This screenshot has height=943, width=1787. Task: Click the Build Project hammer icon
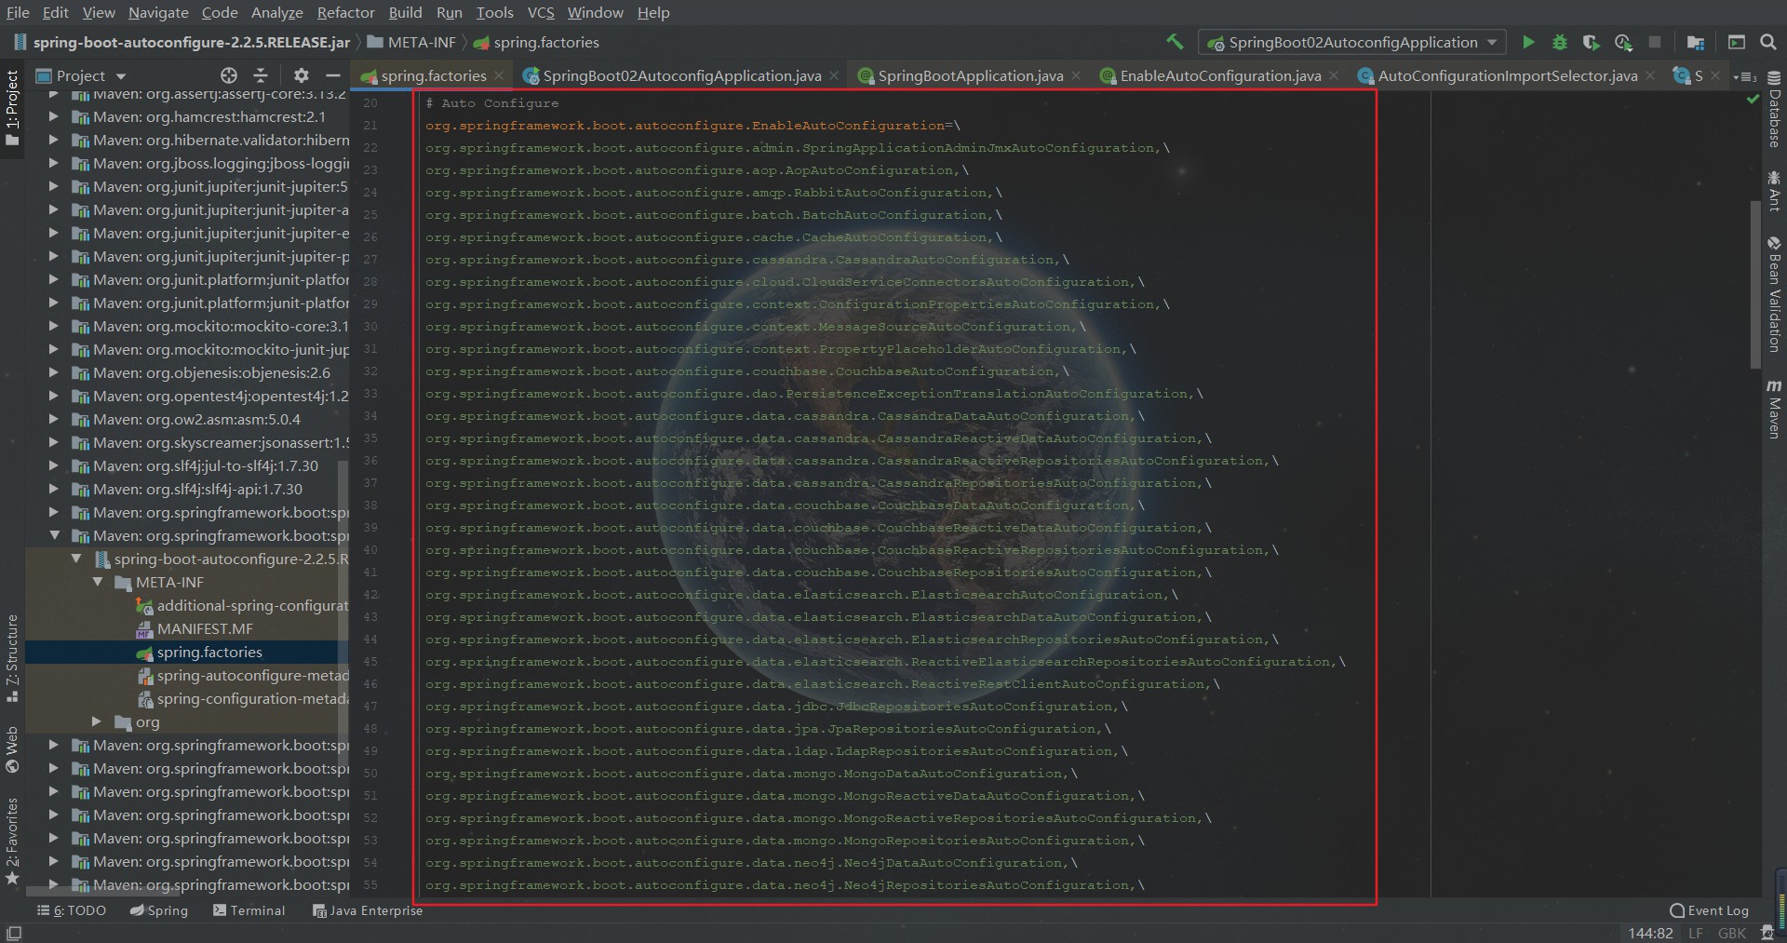coord(1175,42)
